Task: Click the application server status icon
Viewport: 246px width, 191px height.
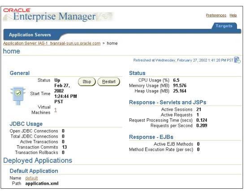Action: (x=18, y=95)
